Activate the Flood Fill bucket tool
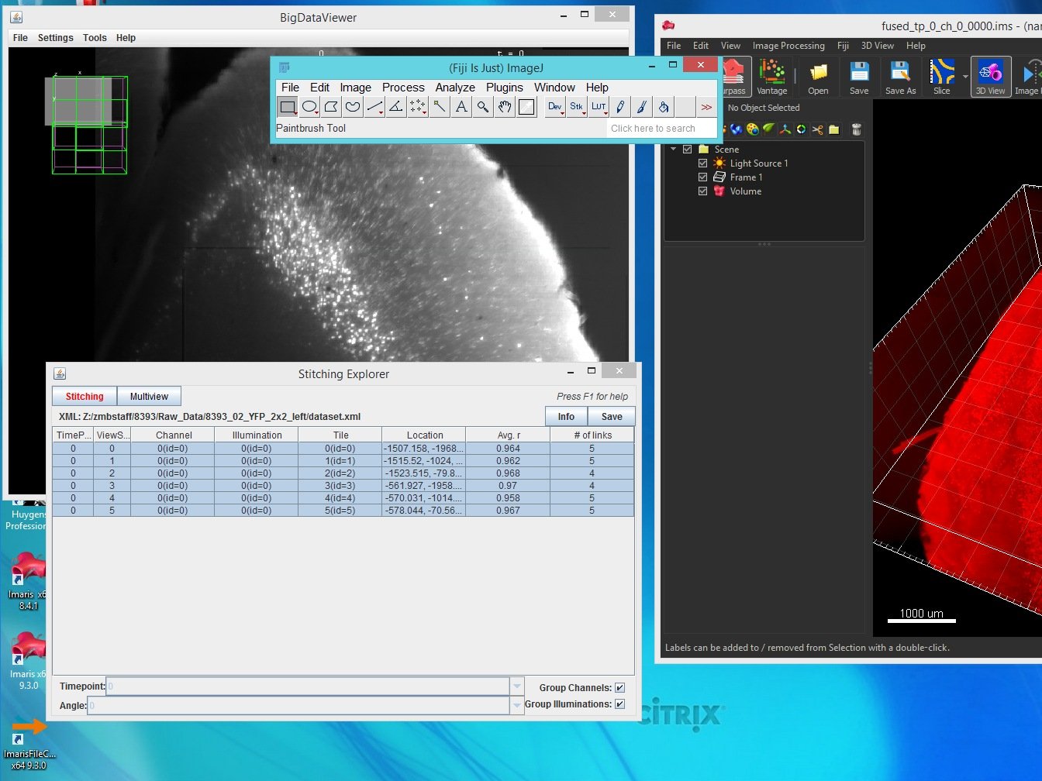The image size is (1042, 781). pyautogui.click(x=664, y=107)
